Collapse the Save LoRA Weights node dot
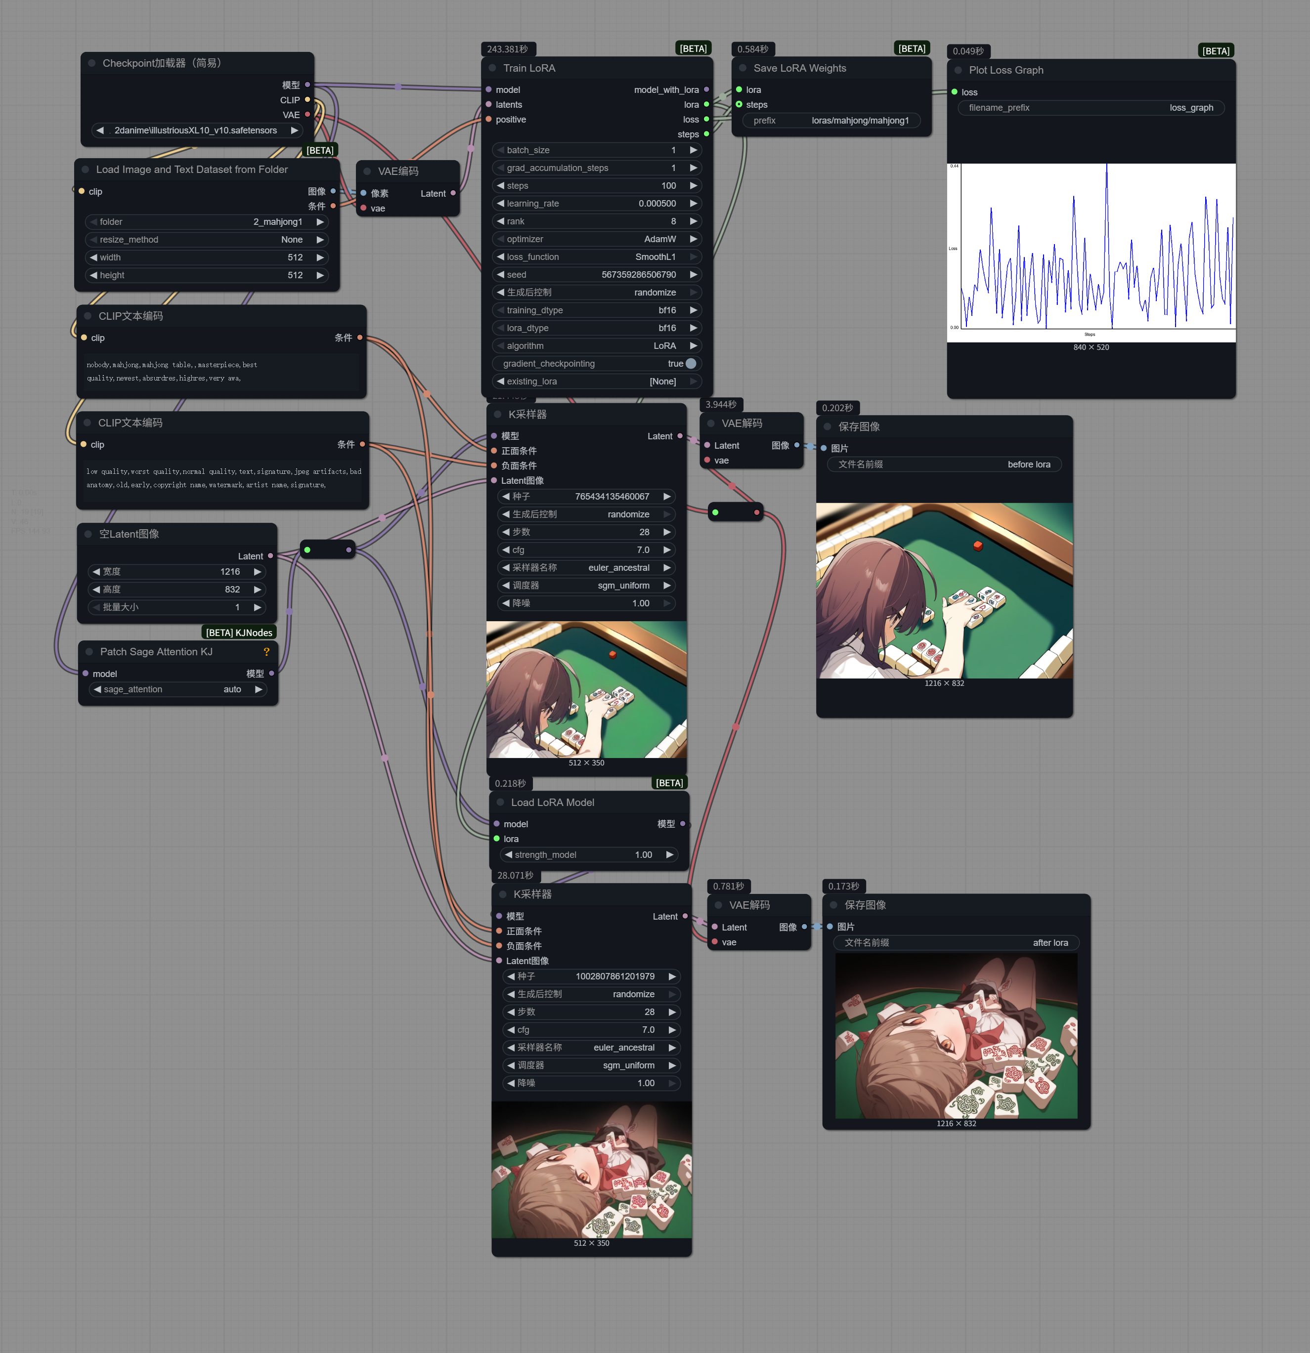This screenshot has height=1353, width=1310. (743, 68)
